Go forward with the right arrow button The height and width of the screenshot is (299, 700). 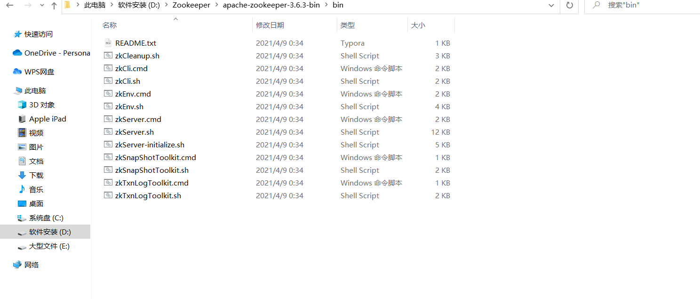[x=28, y=6]
